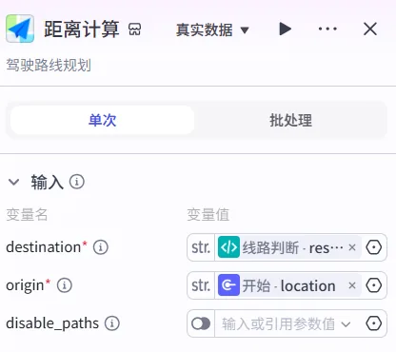396x352 pixels.
Task: Toggle the disable_paths switch on
Action: click(x=201, y=323)
